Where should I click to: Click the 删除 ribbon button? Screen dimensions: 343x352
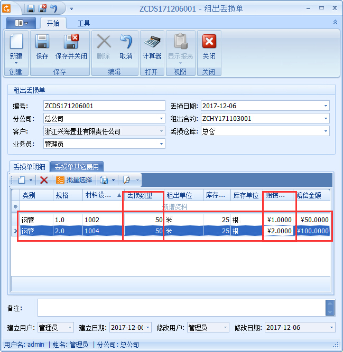pos(104,46)
